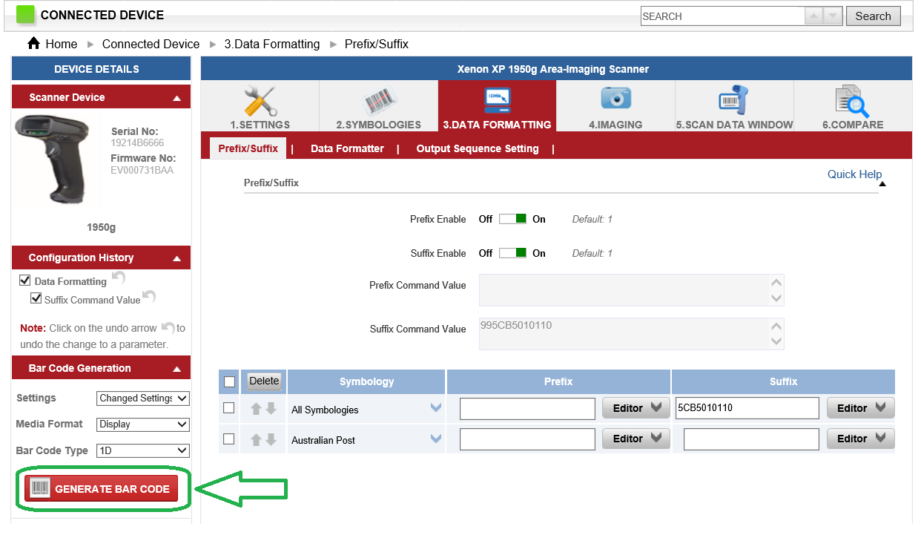Open the Quick Help link
Image resolution: width=921 pixels, height=538 pixels.
[854, 174]
